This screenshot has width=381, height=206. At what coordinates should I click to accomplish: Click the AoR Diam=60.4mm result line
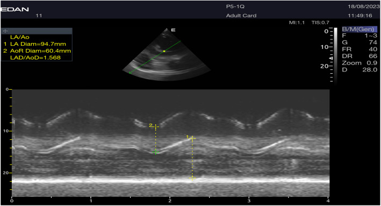click(x=37, y=51)
